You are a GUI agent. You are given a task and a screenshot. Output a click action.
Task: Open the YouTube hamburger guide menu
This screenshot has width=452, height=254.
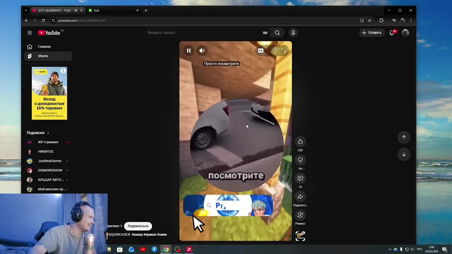30,32
